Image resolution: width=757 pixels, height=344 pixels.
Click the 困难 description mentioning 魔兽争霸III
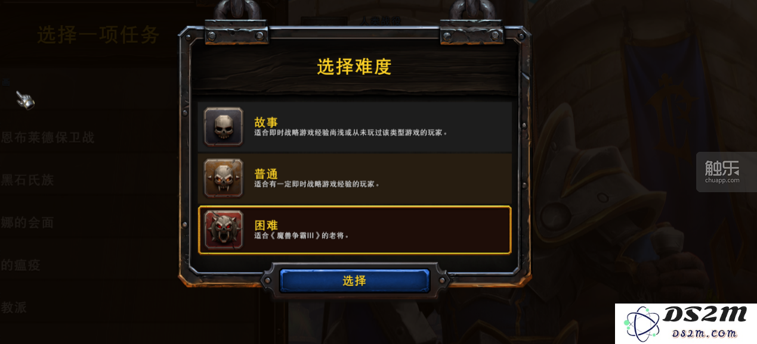(x=301, y=235)
